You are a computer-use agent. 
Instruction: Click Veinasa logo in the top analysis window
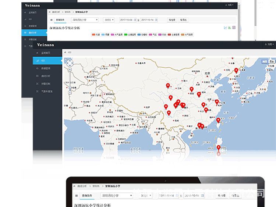pos(32,6)
